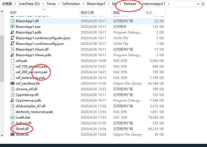Viewport: 207px width, 147px height.
Task: Click the cef_100_percent.pak file icon
Action: click(12, 66)
